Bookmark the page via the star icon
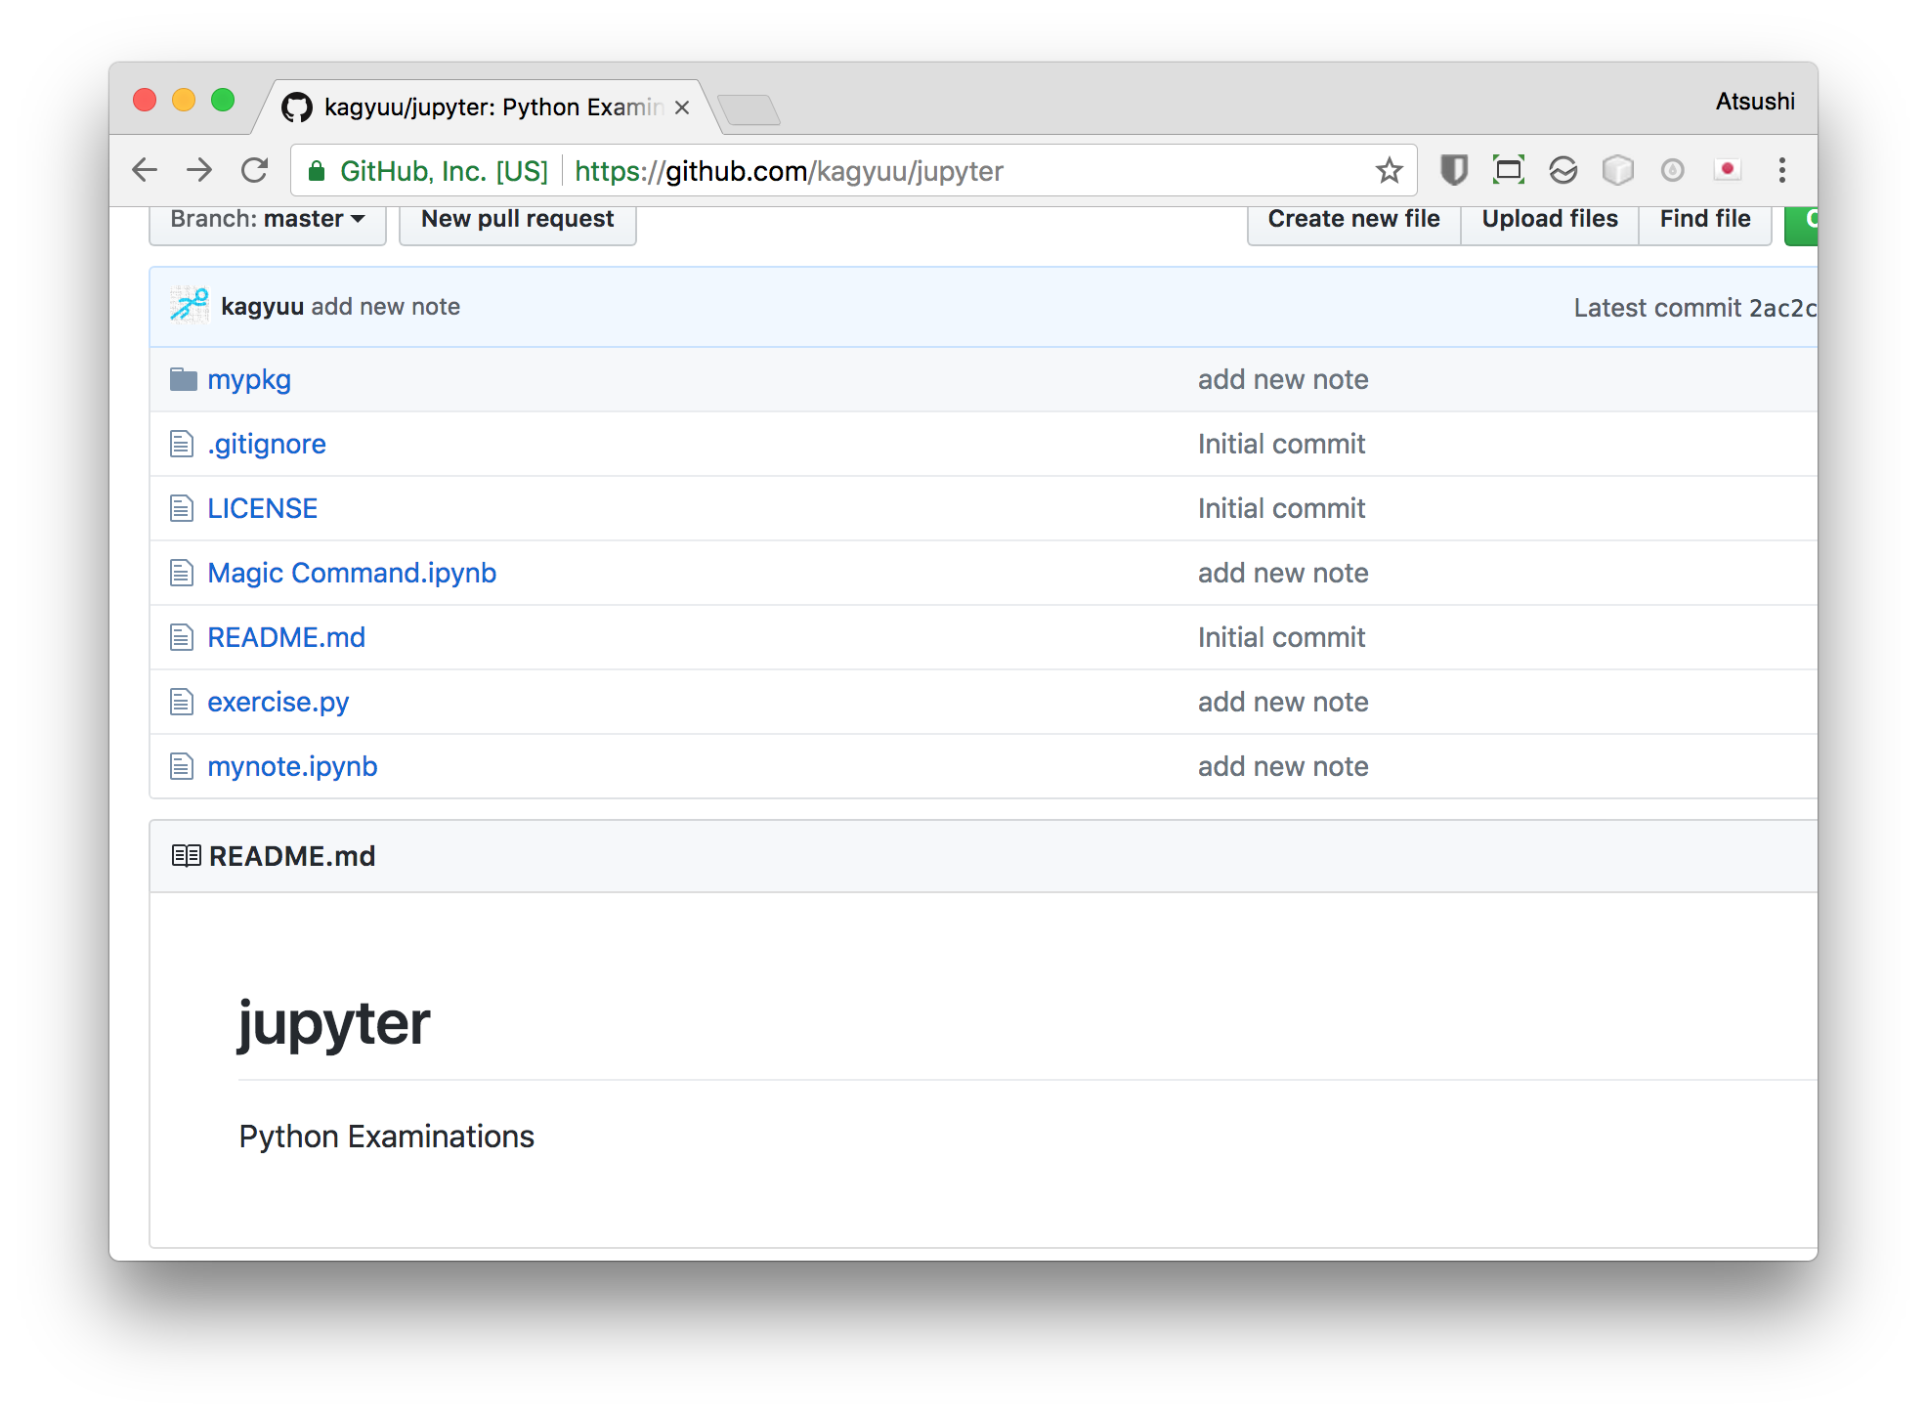The width and height of the screenshot is (1927, 1417). pyautogui.click(x=1388, y=170)
